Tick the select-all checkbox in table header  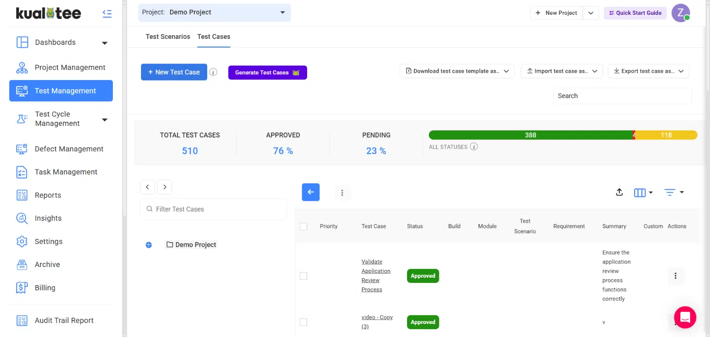(x=303, y=227)
